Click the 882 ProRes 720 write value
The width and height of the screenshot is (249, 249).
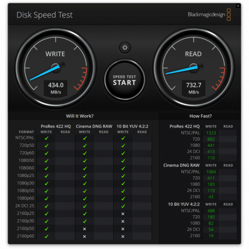pos(211,139)
